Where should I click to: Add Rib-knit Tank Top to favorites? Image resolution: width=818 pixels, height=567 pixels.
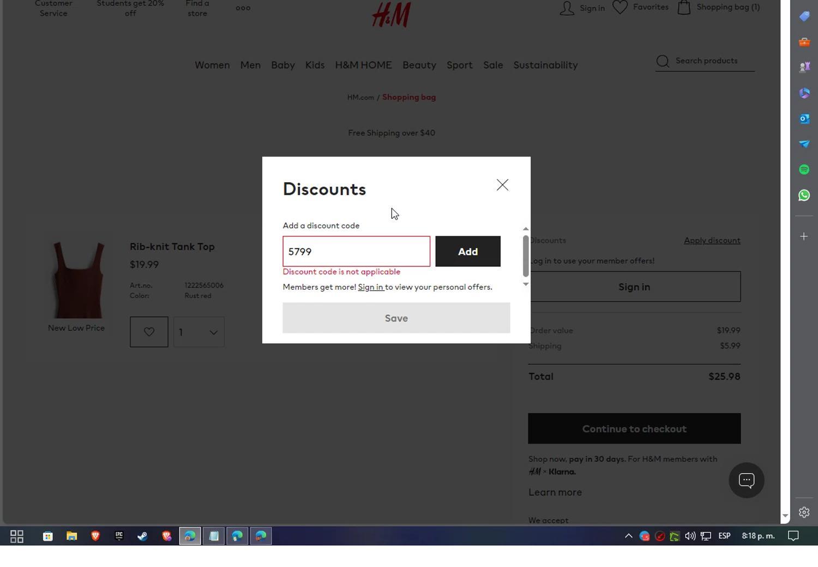pyautogui.click(x=149, y=331)
